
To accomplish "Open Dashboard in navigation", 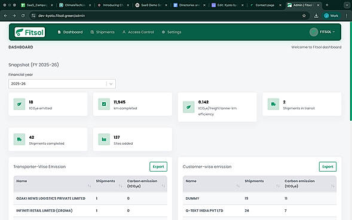I will pos(71,32).
